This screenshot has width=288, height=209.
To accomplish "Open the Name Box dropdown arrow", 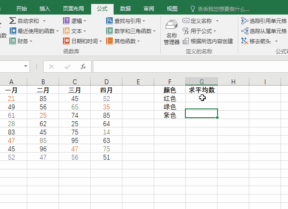I will click(x=26, y=66).
